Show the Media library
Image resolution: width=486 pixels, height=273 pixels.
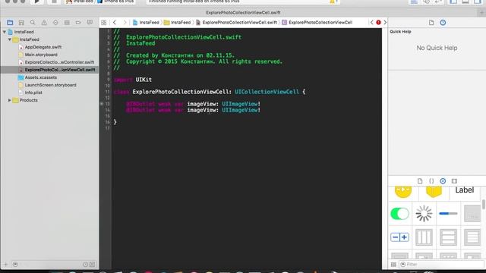(x=454, y=181)
